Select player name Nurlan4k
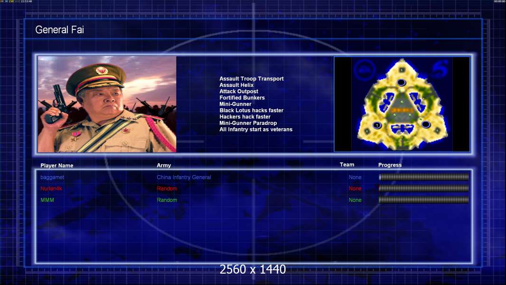The height and width of the screenshot is (285, 506). click(x=51, y=189)
